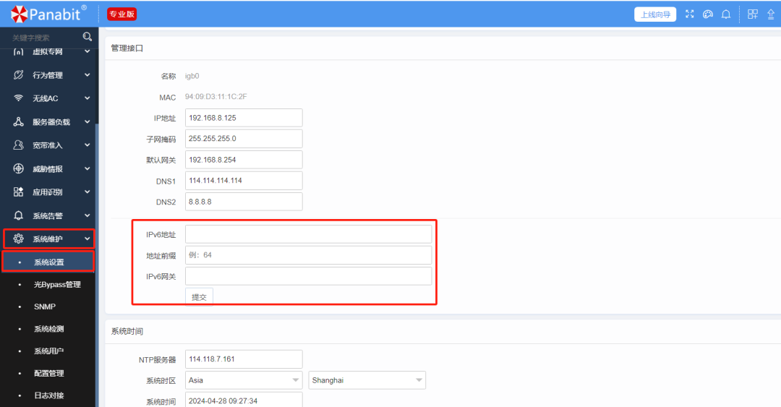781x407 pixels.
Task: Click the red 专业版 badge
Action: (x=122, y=14)
